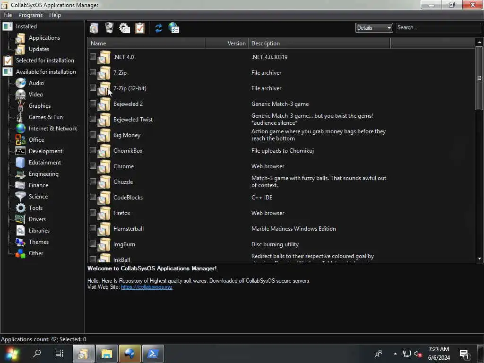Open the Audio category
The image size is (484, 363).
36,83
